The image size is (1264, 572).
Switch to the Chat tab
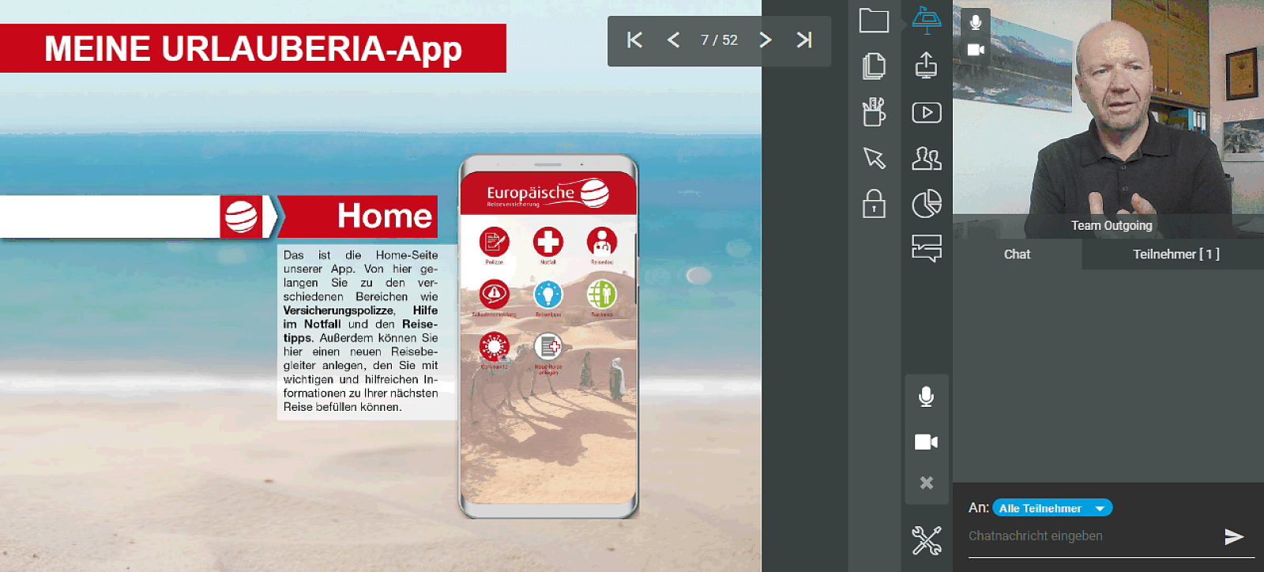tap(1017, 254)
